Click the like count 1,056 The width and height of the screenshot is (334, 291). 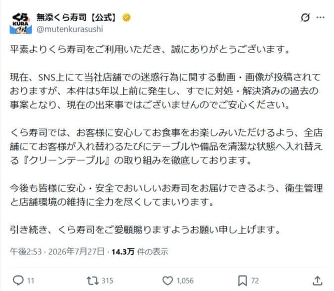point(185,281)
